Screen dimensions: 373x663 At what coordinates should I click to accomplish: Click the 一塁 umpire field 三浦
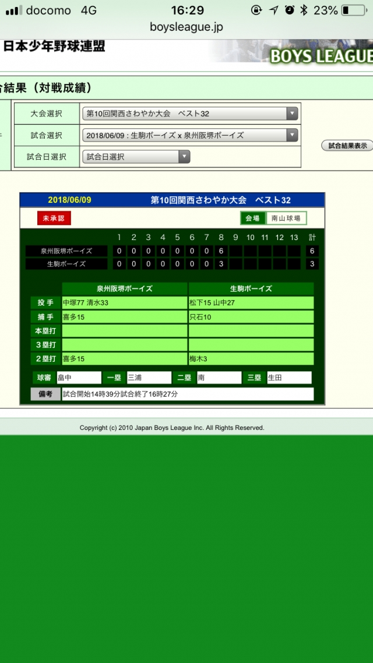pos(149,378)
